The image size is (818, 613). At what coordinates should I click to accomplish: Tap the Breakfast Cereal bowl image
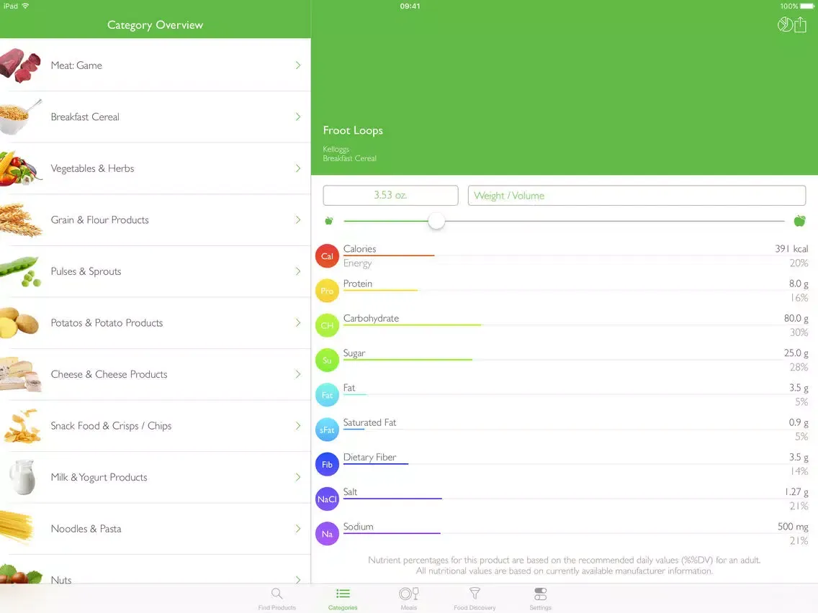click(x=20, y=117)
